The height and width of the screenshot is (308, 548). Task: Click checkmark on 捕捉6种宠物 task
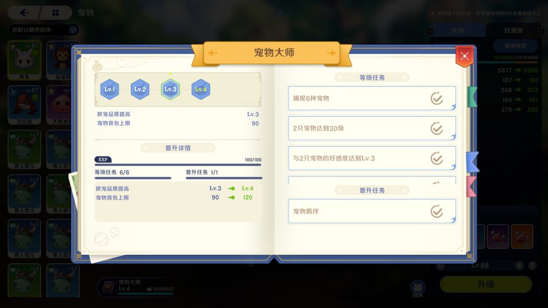[436, 98]
